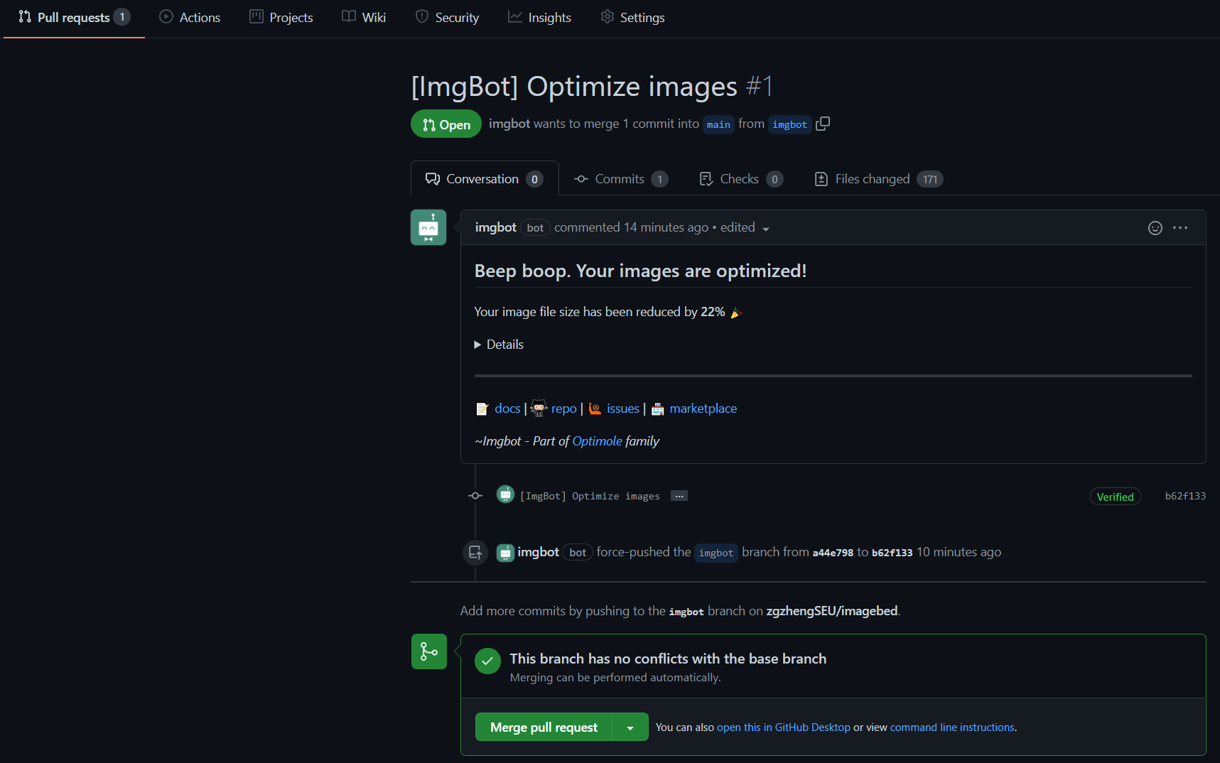Click the 14 minutes ago timestamp
1220x763 pixels.
pyautogui.click(x=666, y=227)
